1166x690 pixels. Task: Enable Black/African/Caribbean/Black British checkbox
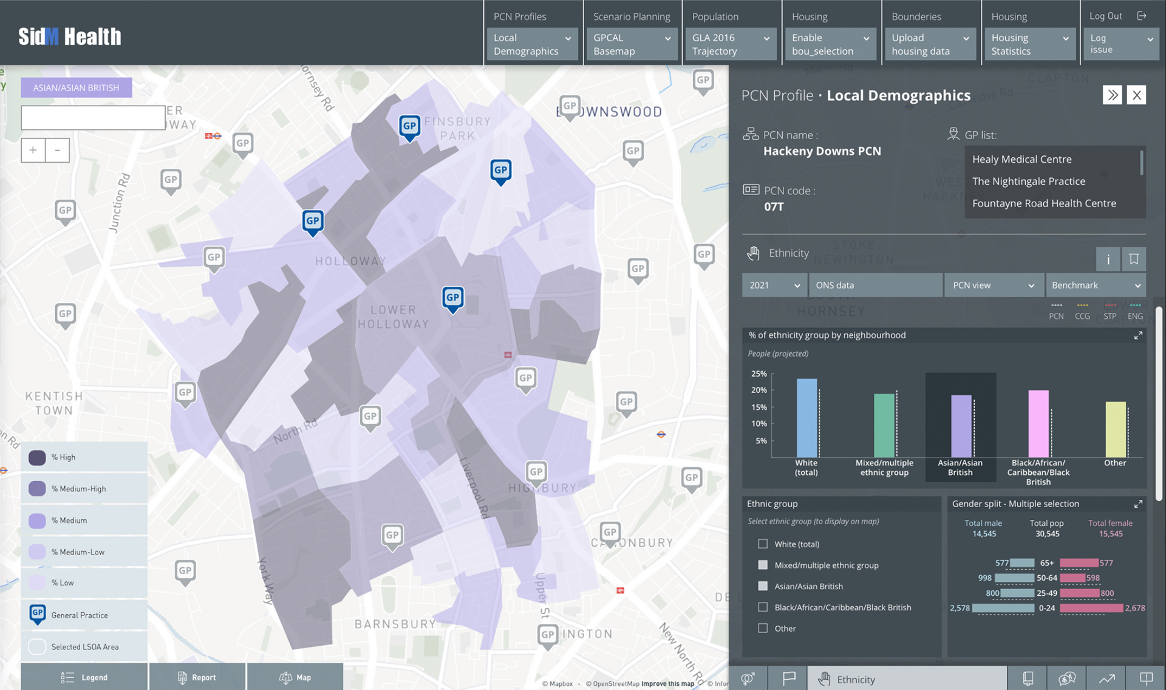pos(763,607)
